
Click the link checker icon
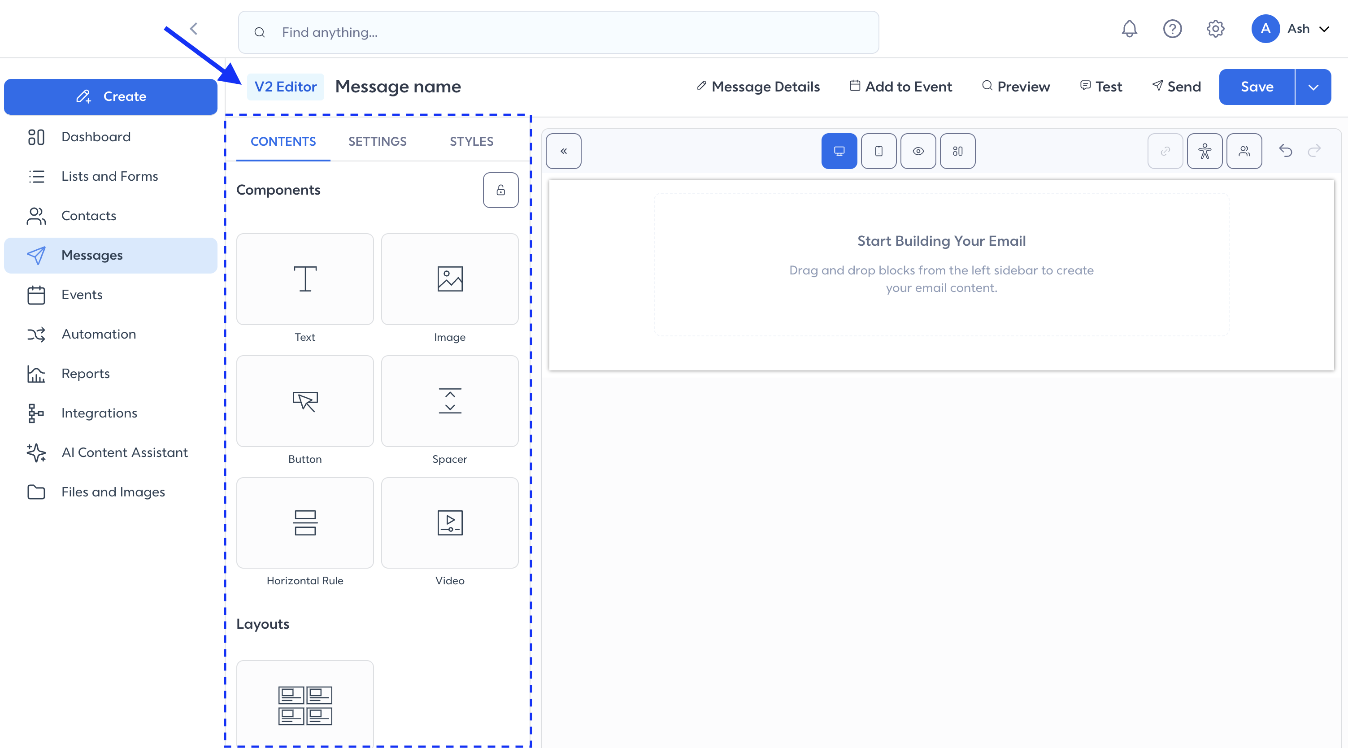(1165, 151)
